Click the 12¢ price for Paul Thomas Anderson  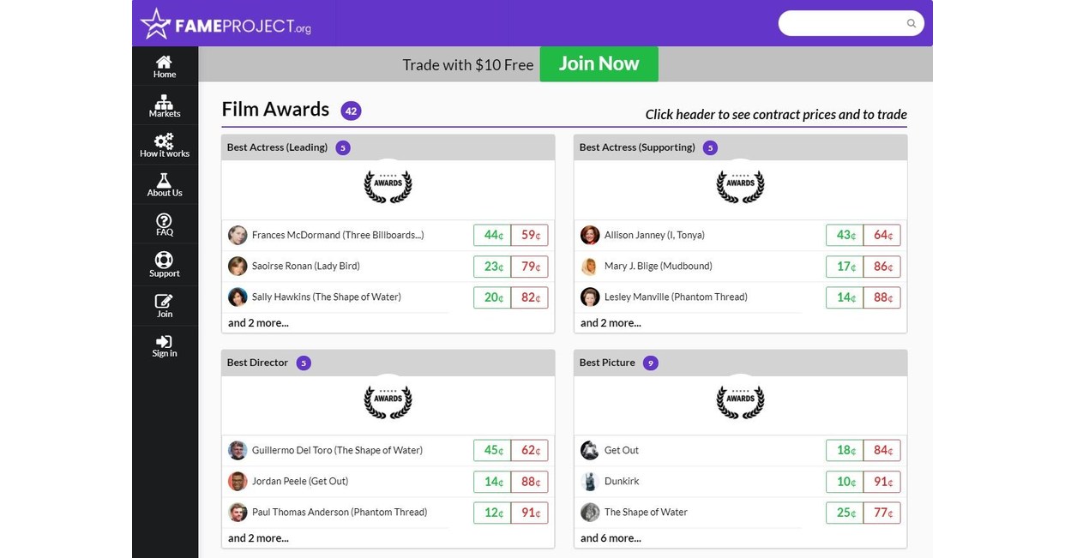coord(492,513)
